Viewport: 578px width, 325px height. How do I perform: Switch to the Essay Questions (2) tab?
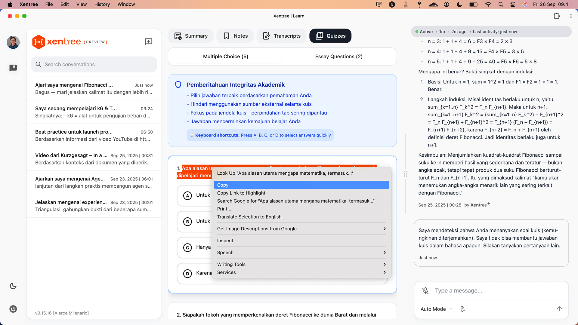point(338,57)
